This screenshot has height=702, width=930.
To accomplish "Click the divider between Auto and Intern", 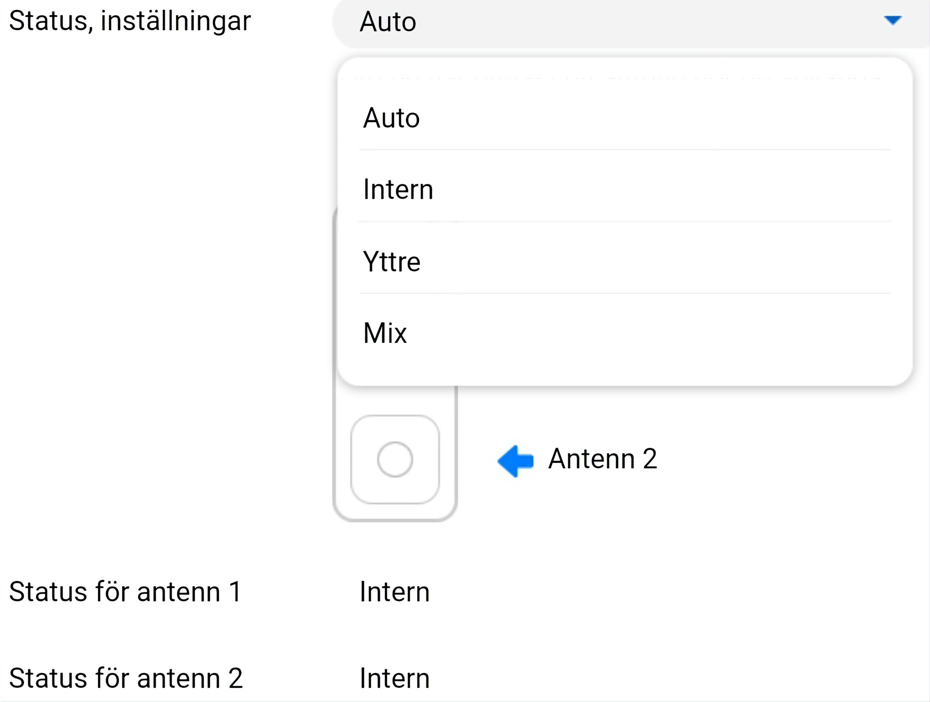I will 624,150.
